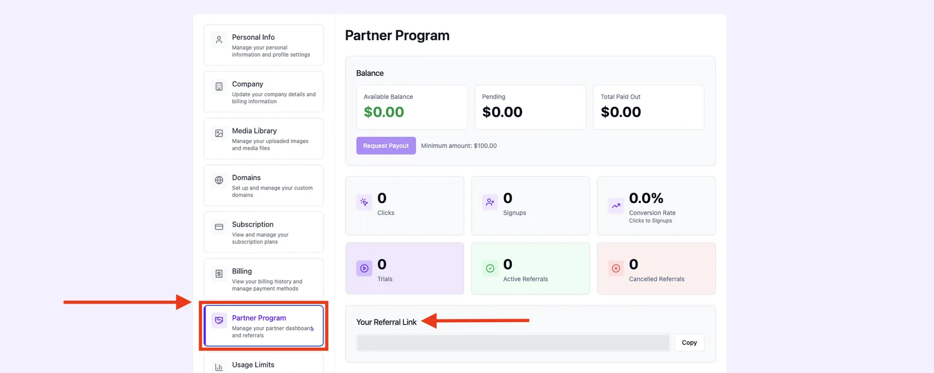Copy the referral link

tap(689, 343)
